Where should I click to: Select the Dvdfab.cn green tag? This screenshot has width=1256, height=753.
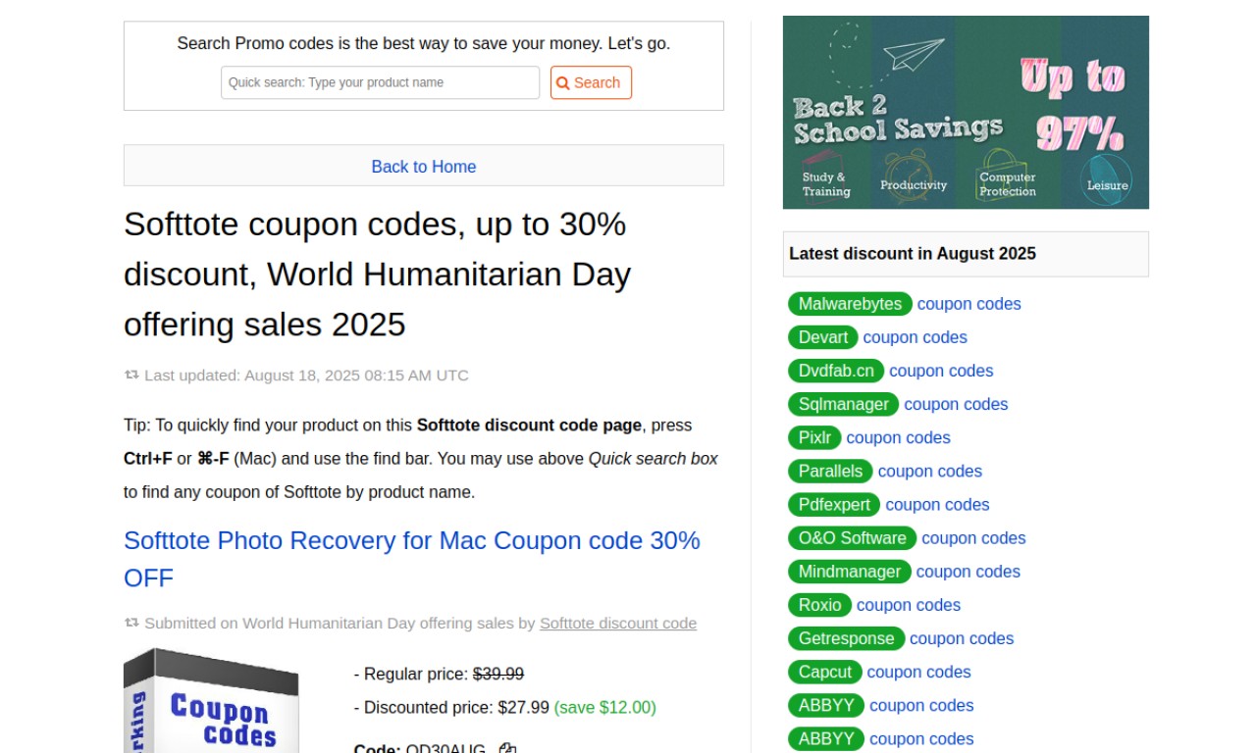pyautogui.click(x=836, y=371)
